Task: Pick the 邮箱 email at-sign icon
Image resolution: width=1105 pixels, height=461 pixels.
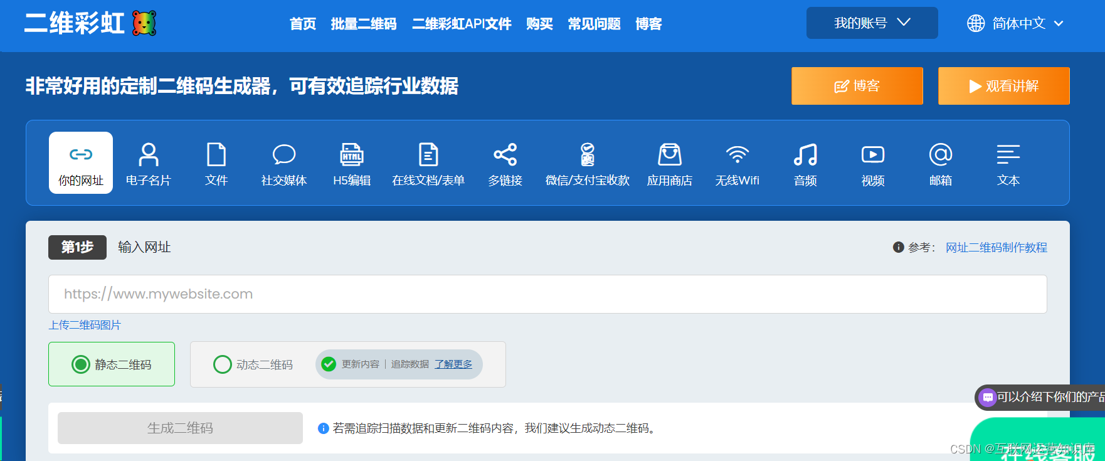Action: point(941,154)
